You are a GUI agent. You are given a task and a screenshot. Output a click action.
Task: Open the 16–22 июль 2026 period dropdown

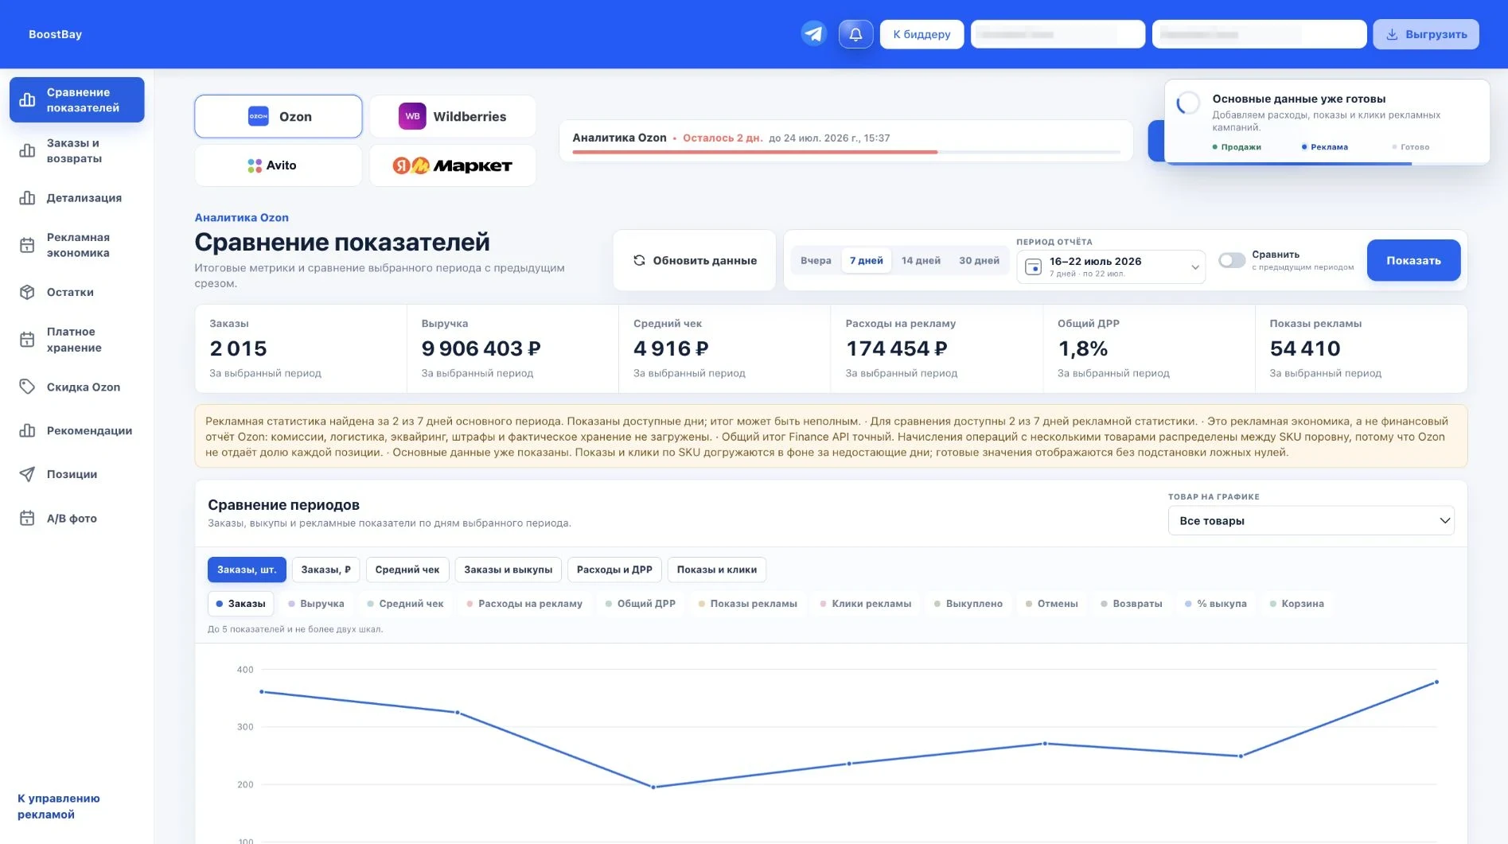click(1111, 267)
